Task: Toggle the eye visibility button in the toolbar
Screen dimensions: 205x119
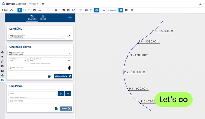Action: click(x=96, y=10)
